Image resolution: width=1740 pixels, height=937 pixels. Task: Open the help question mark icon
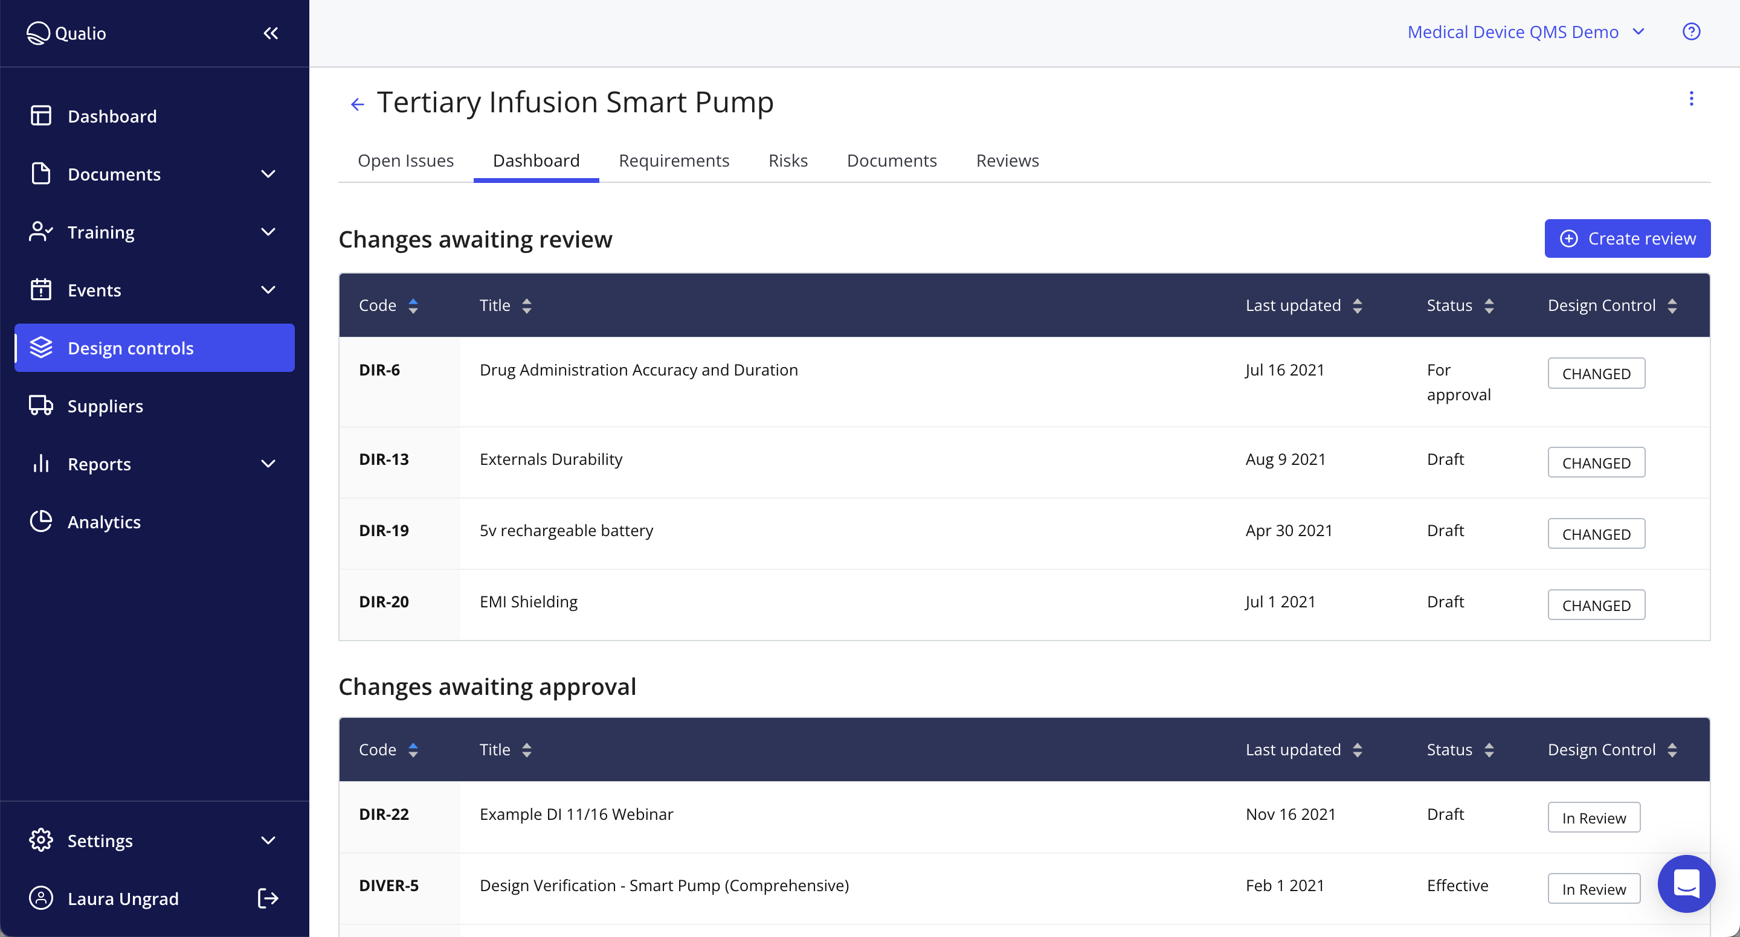point(1690,32)
